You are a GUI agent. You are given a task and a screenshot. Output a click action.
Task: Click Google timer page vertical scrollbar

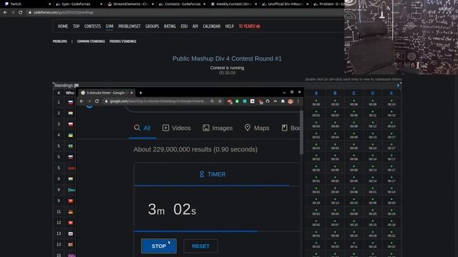pyautogui.click(x=301, y=133)
